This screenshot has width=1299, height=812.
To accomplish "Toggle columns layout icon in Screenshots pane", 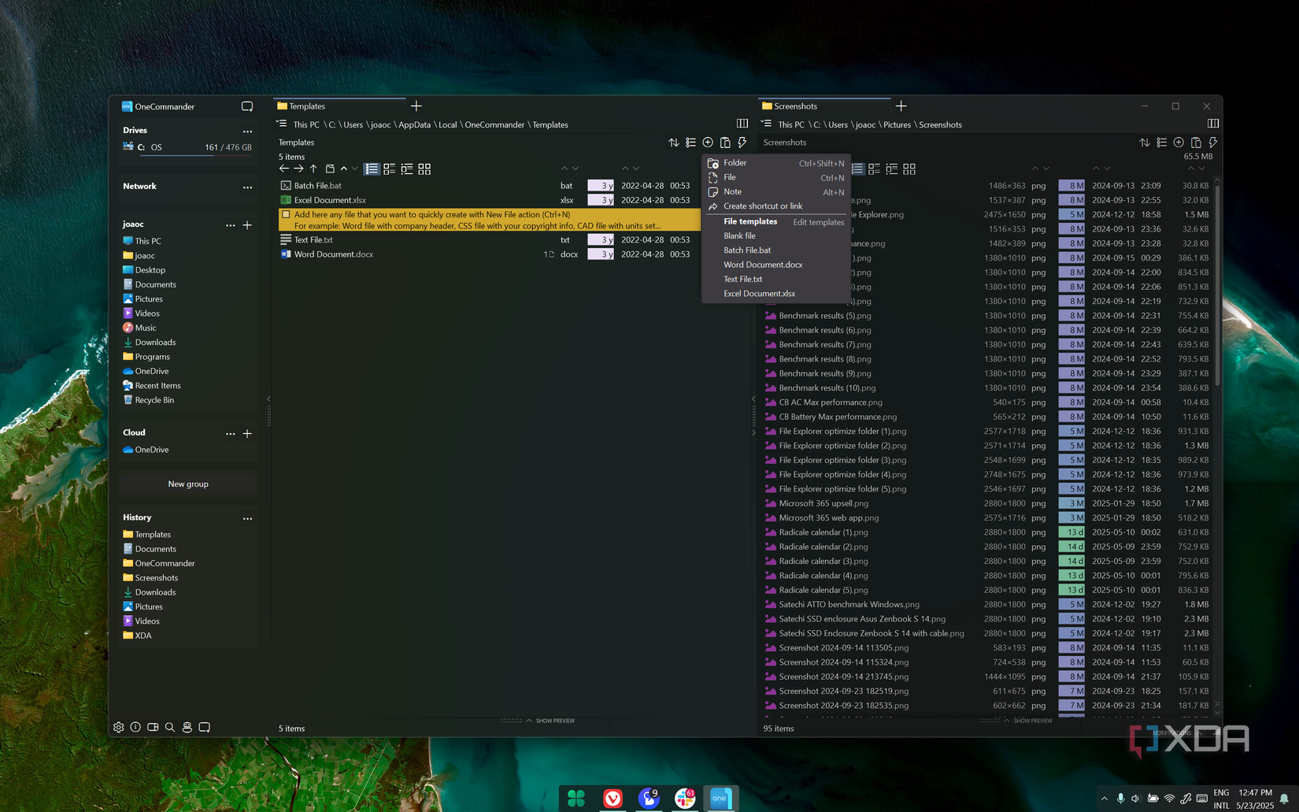I will click(1212, 124).
